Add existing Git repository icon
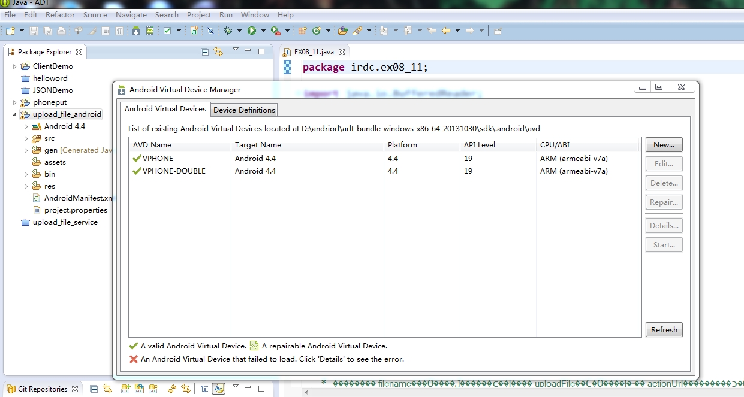Viewport: 744px width, 397px height. click(x=125, y=389)
